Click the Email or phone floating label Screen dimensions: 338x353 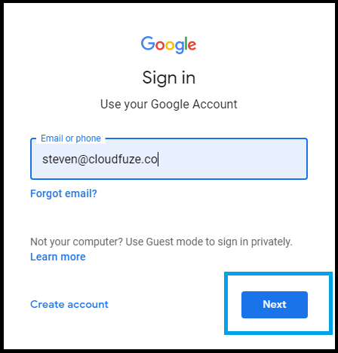[x=71, y=138]
